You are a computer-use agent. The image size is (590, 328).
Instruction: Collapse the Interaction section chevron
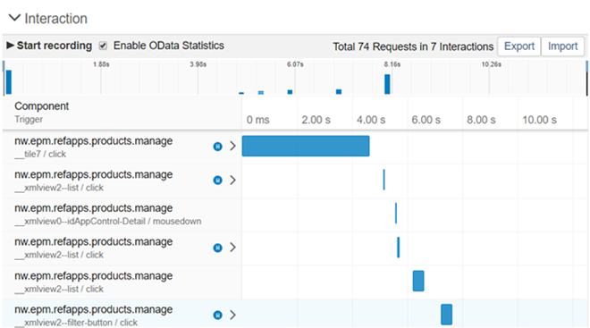coord(14,18)
